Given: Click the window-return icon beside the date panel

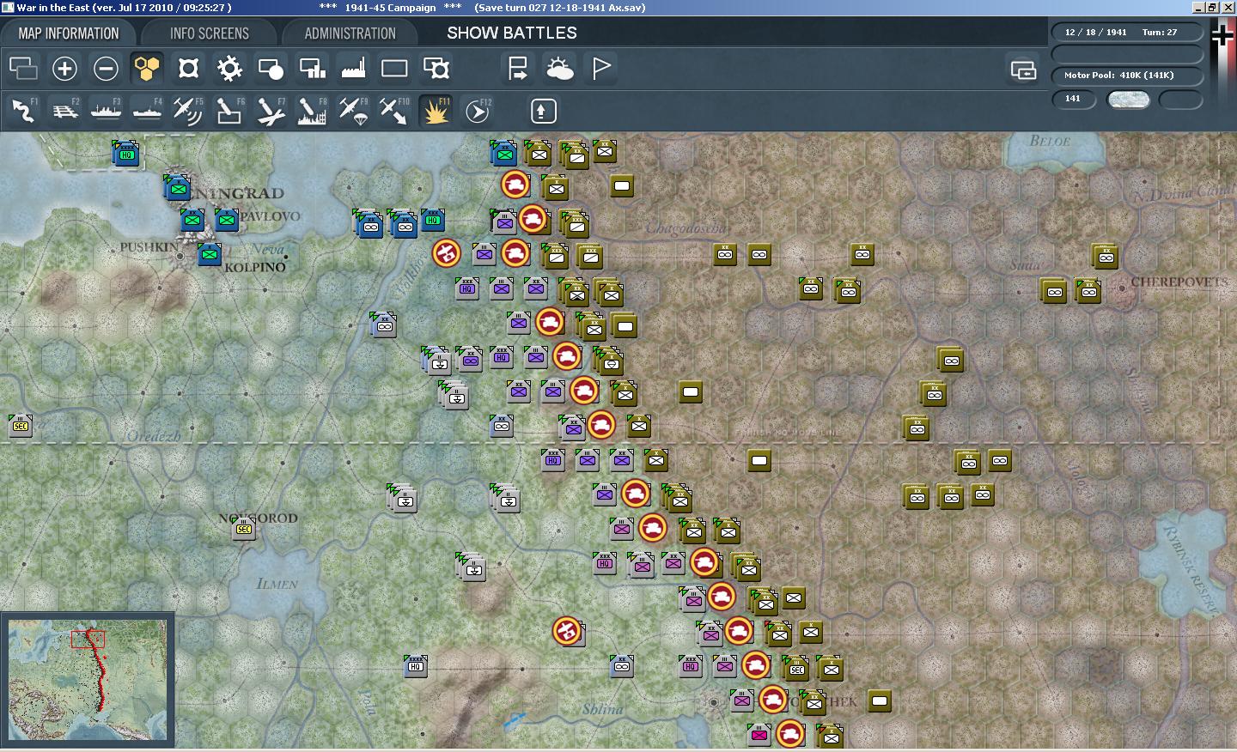Looking at the screenshot, I should point(1023,70).
